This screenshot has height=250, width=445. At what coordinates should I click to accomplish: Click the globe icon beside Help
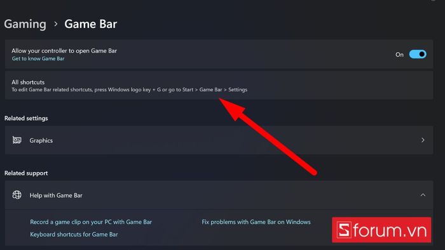tap(17, 195)
